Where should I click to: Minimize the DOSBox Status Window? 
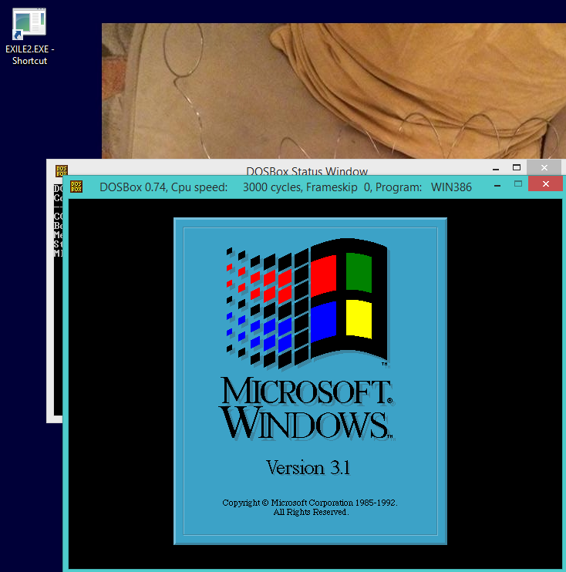pos(496,168)
